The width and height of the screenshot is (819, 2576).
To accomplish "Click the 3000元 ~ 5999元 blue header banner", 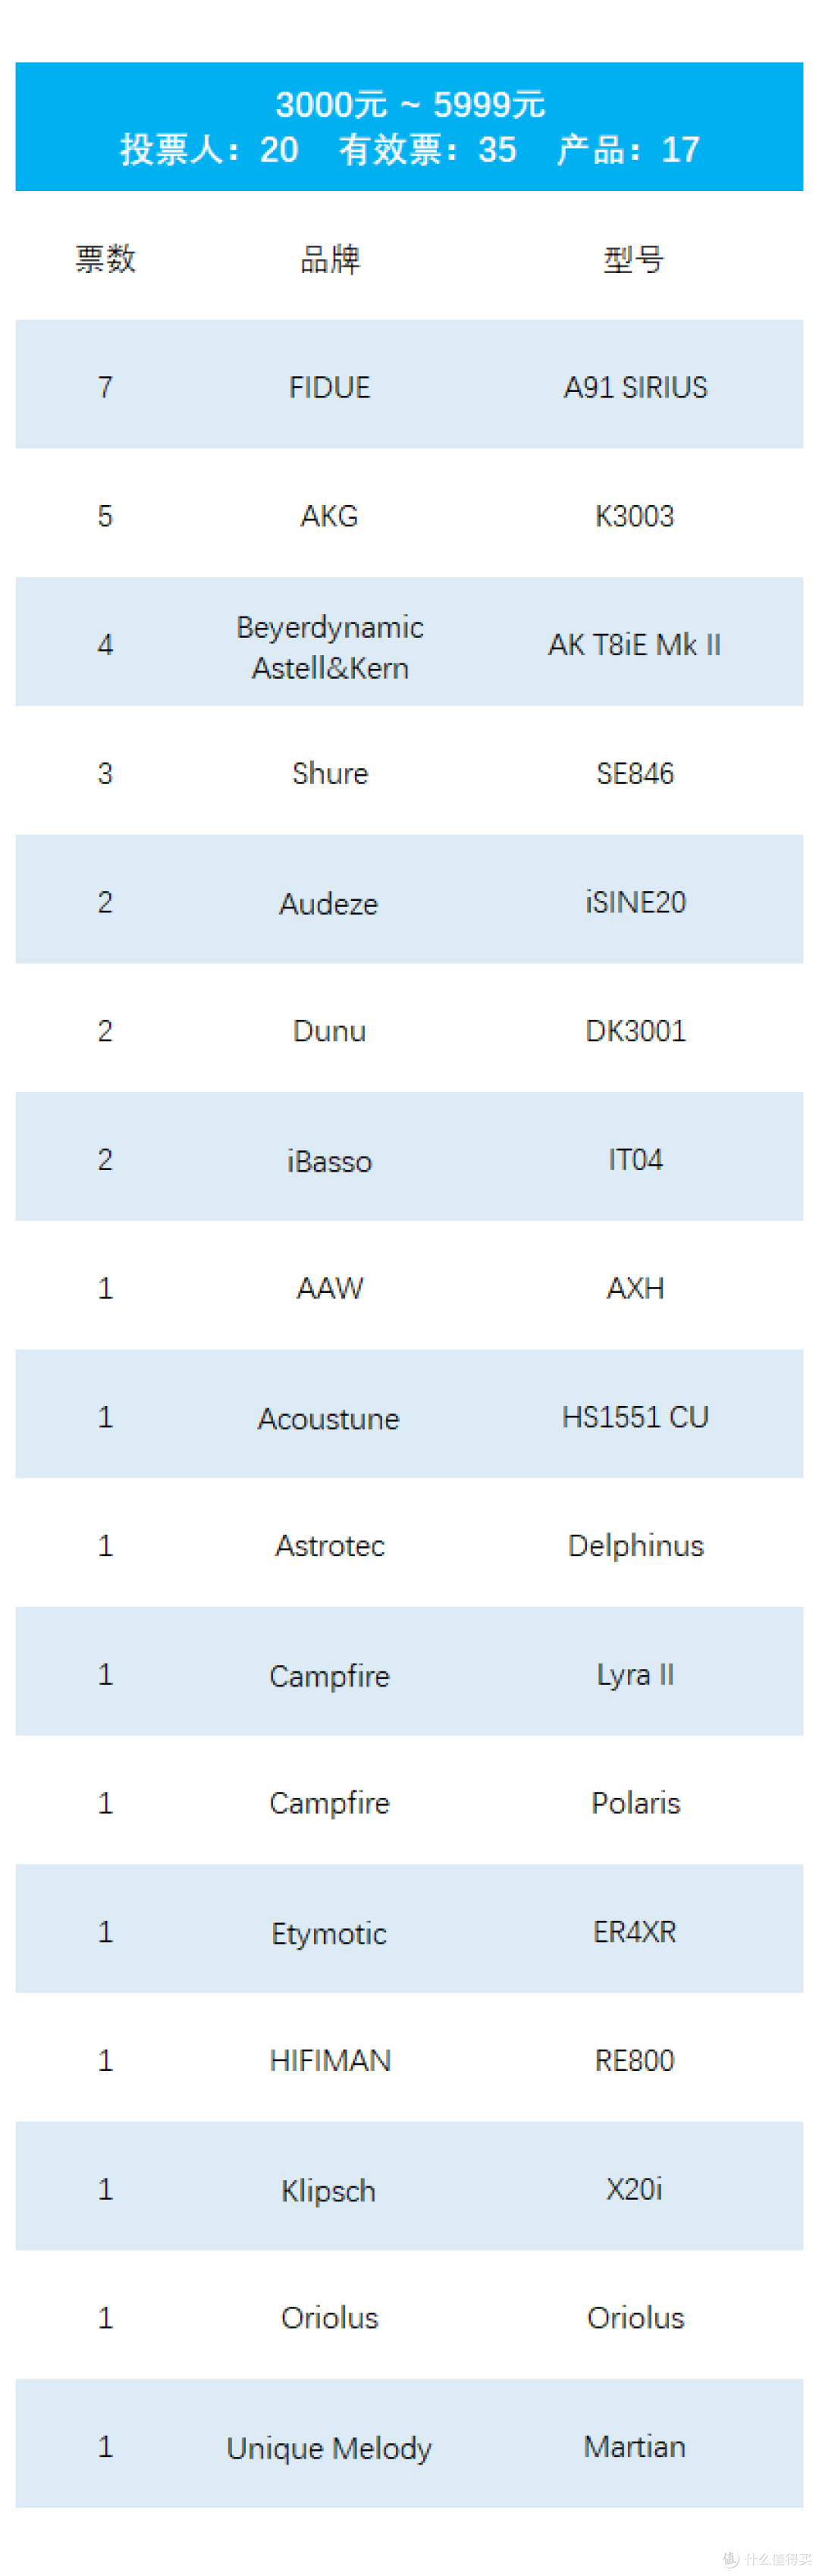I will tap(409, 127).
